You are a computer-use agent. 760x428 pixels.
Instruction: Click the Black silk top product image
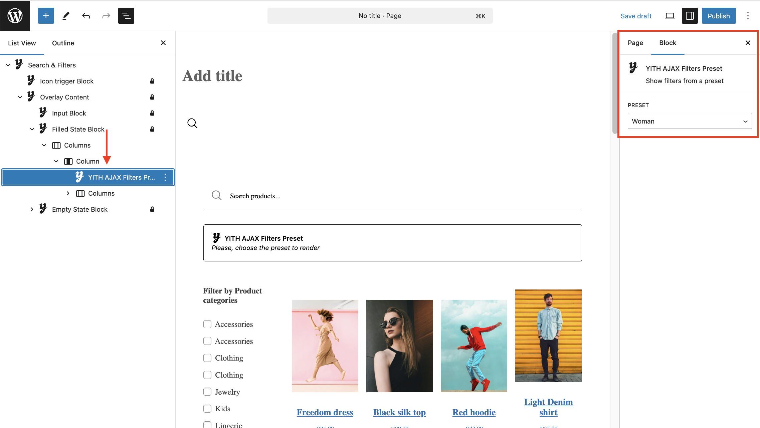tap(399, 346)
